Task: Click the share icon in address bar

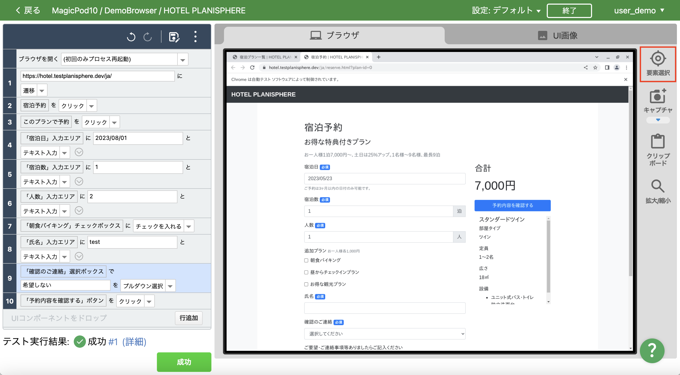Action: tap(586, 68)
